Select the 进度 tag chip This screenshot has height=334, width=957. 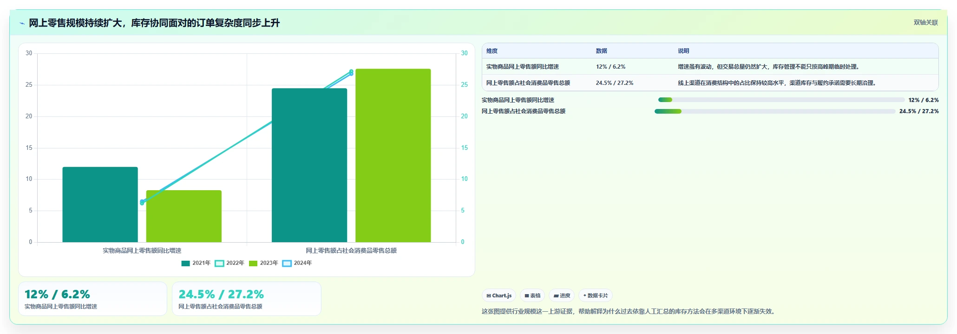[562, 295]
